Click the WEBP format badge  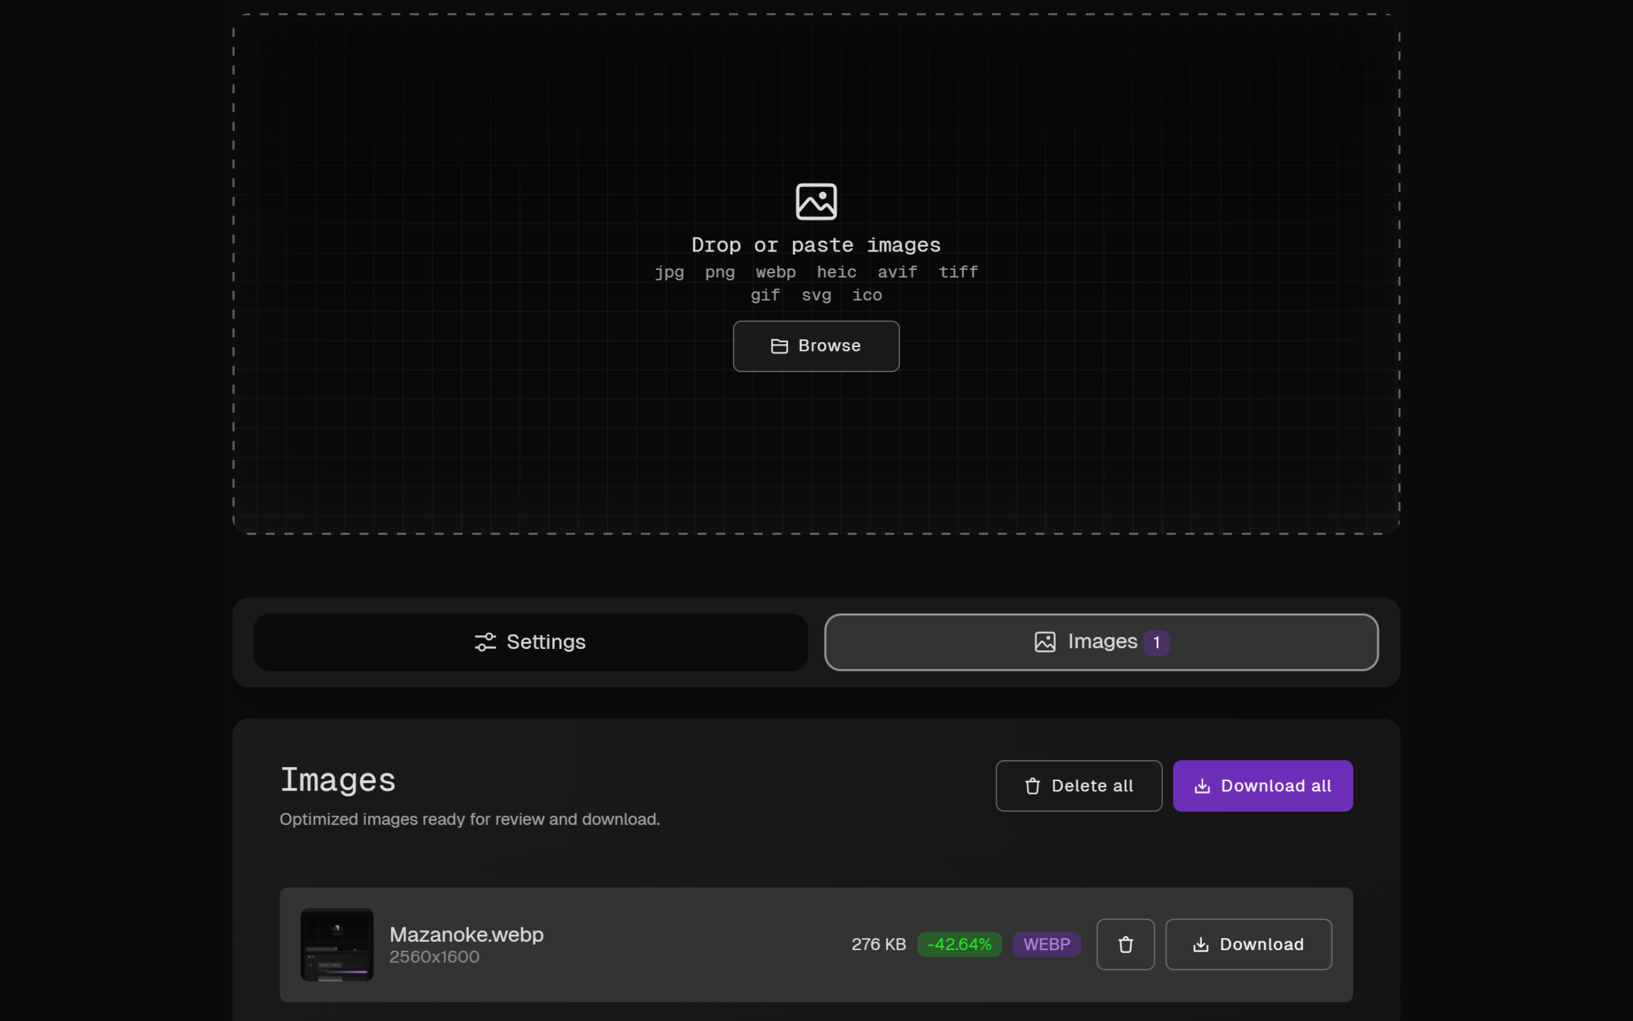[x=1046, y=944]
